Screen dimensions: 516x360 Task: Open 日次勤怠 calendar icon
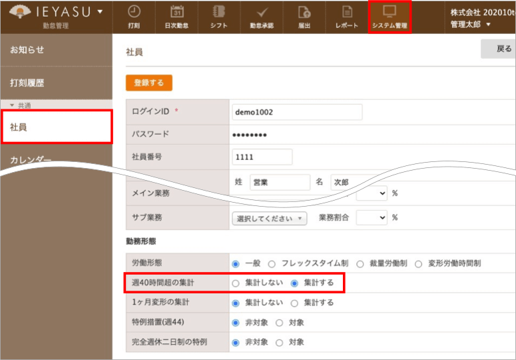[x=177, y=12]
